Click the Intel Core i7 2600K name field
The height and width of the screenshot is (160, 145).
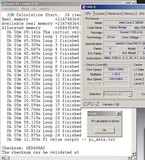click(124, 23)
